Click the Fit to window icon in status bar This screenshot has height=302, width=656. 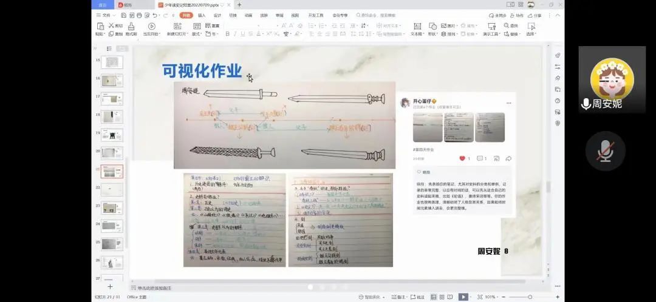[480, 297]
